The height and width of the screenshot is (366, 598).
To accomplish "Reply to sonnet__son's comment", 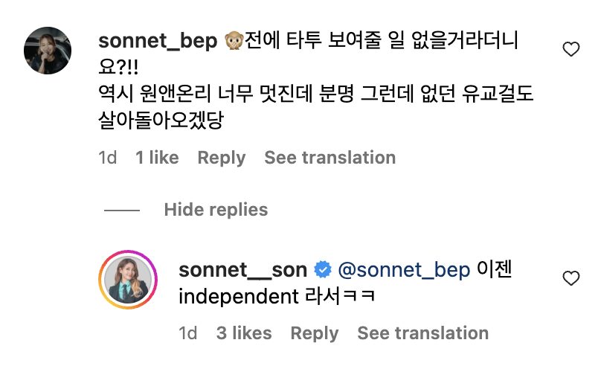I will [315, 333].
